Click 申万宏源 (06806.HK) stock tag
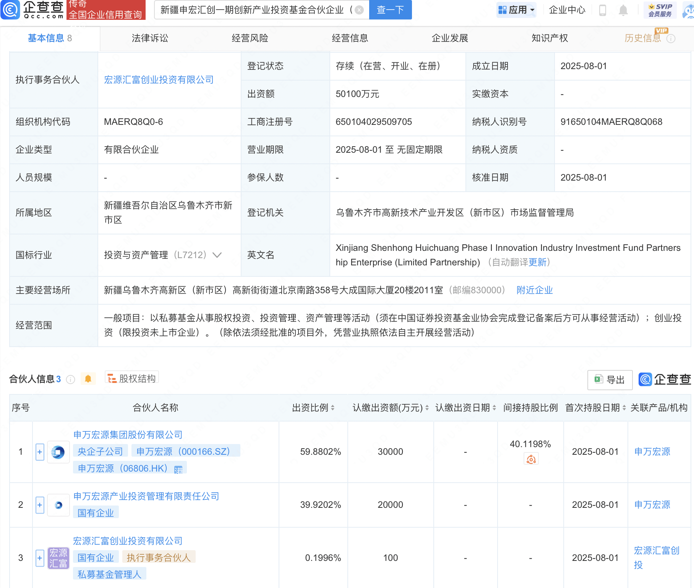The image size is (694, 588). [130, 468]
